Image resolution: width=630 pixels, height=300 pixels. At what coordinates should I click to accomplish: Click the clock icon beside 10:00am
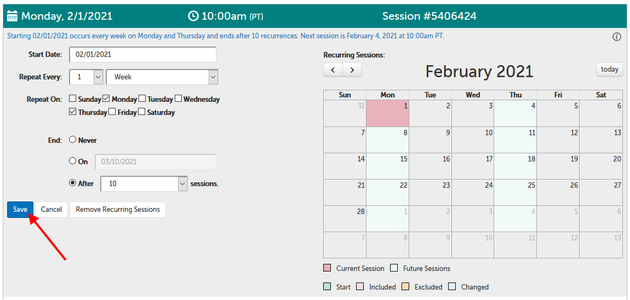(x=193, y=16)
